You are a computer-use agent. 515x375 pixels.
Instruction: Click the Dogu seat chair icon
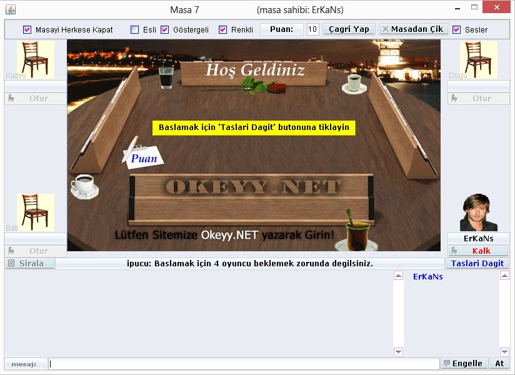tap(479, 60)
